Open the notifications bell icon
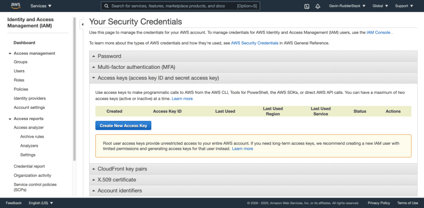 point(318,6)
